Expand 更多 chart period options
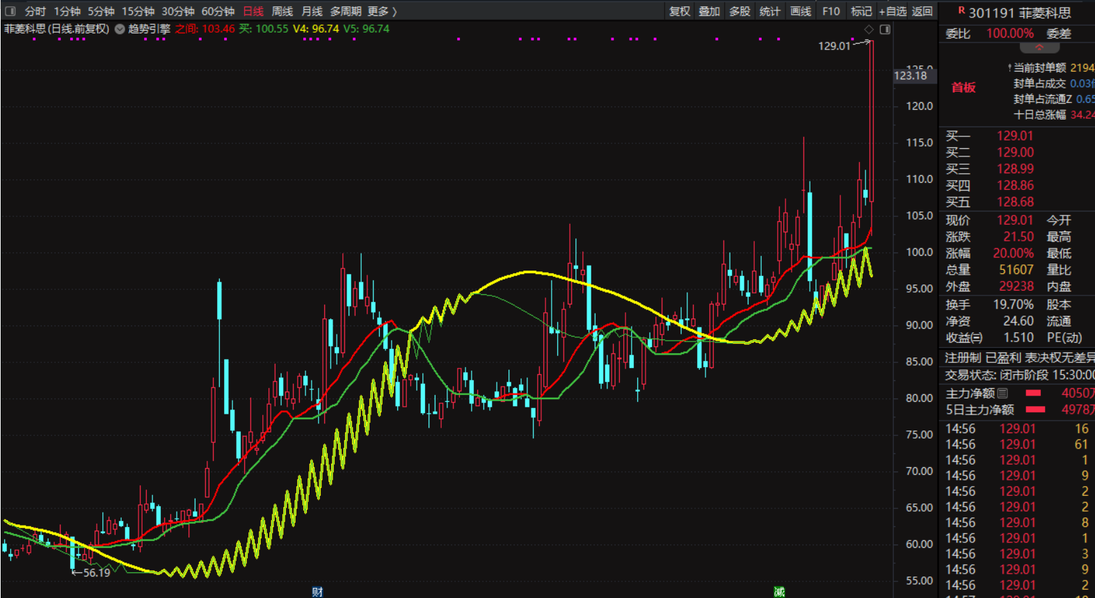 (382, 11)
